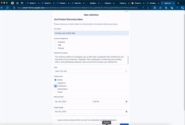Open a new tab with plus icon

point(178,3)
